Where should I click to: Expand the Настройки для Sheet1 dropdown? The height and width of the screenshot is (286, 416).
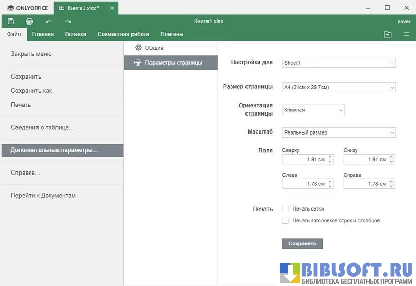(x=339, y=63)
